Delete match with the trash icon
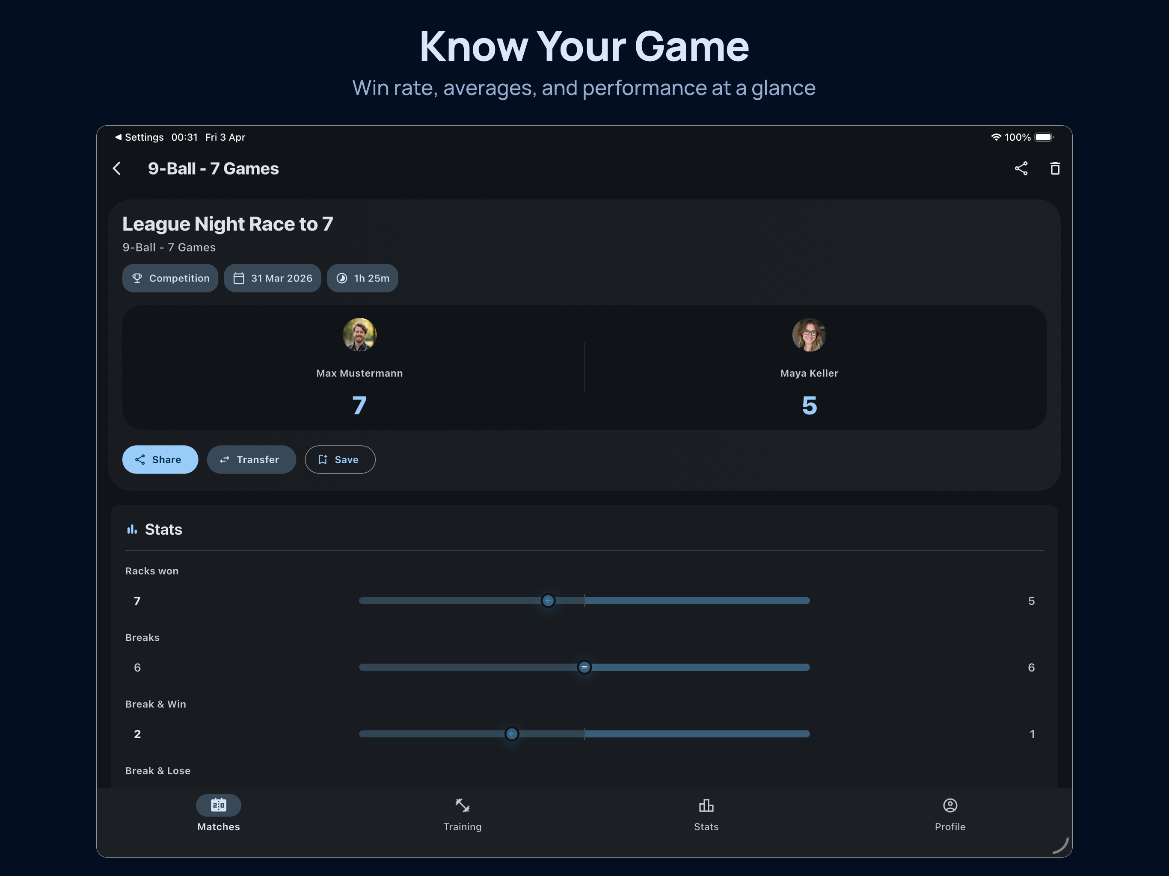The height and width of the screenshot is (876, 1169). pyautogui.click(x=1054, y=169)
